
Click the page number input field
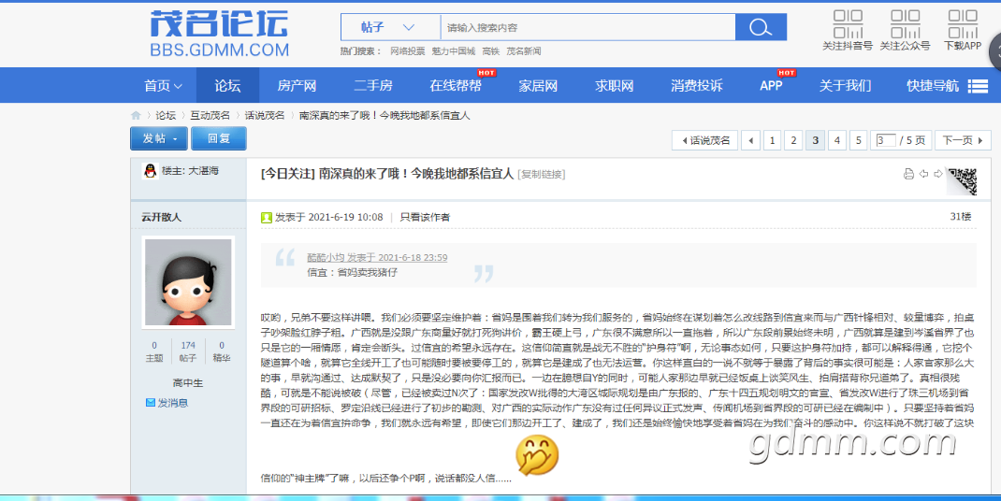(x=885, y=140)
